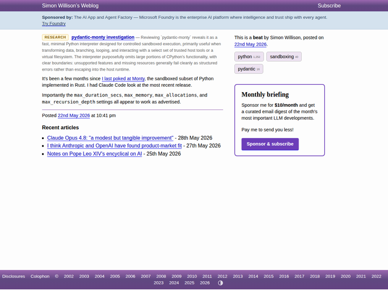
Task: Click the RESEARCH badge
Action: click(x=55, y=37)
